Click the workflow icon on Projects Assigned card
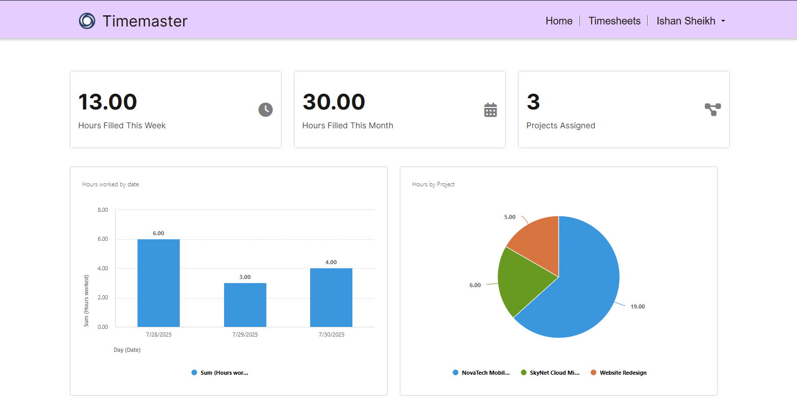The width and height of the screenshot is (797, 419). tap(712, 109)
